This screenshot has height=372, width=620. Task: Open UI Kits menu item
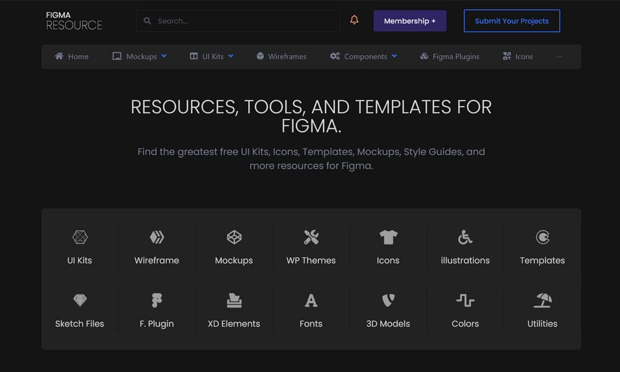coord(213,56)
